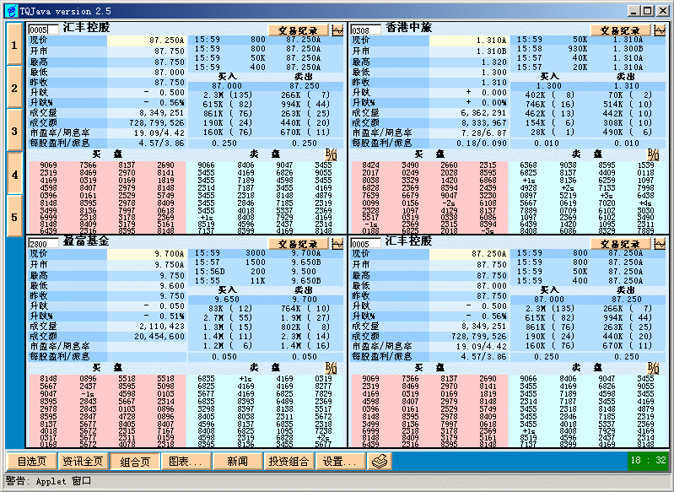Viewport: 674px width, 492px height.
Task: Open the 设置... dialog
Action: tap(340, 462)
